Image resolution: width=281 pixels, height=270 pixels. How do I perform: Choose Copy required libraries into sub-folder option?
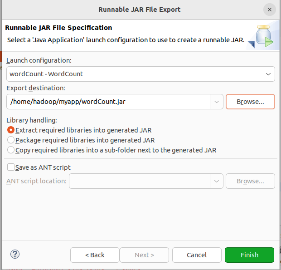click(x=11, y=150)
